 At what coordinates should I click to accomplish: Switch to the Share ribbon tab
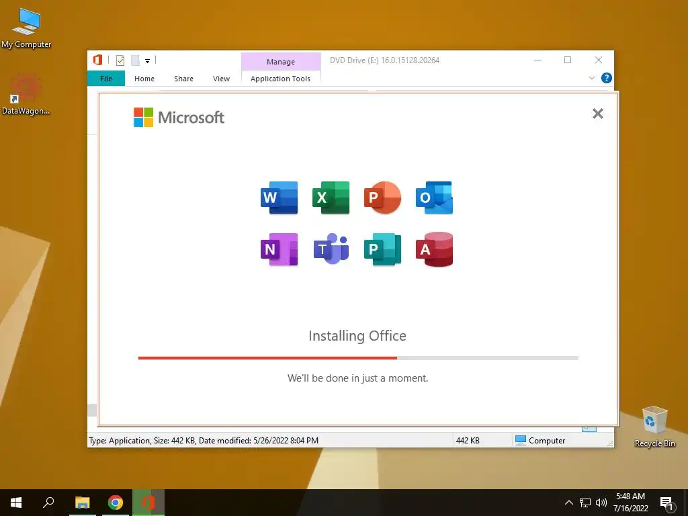tap(183, 79)
